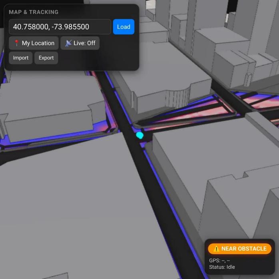This screenshot has height=279, width=279.
Task: Click the Export button
Action: pos(46,58)
